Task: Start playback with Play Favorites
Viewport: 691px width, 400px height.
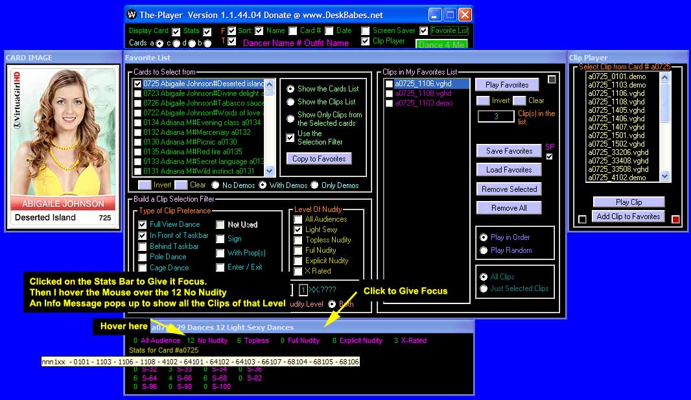Action: pos(507,85)
